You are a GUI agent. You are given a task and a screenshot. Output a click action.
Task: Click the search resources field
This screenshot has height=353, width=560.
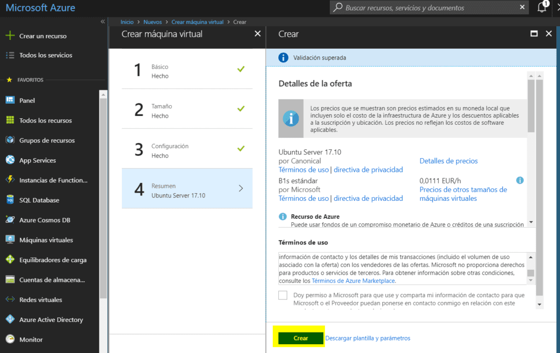427,7
